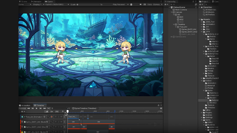Viewport: 237px width, 133px height.
Task: Toggle Gizmos button in Game view
Action: 156,5
